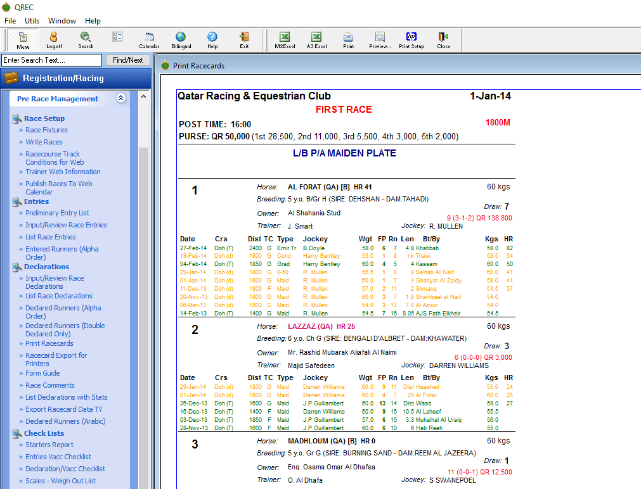Click the Print Racecards window emblem icon
Viewport: 641px width, 489px height.
(x=165, y=65)
